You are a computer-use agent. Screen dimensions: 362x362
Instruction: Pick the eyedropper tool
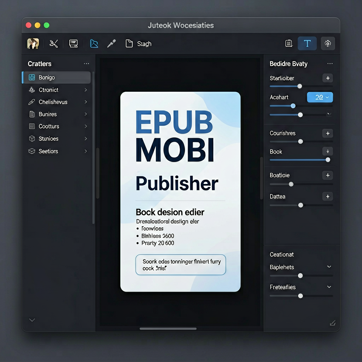point(111,43)
